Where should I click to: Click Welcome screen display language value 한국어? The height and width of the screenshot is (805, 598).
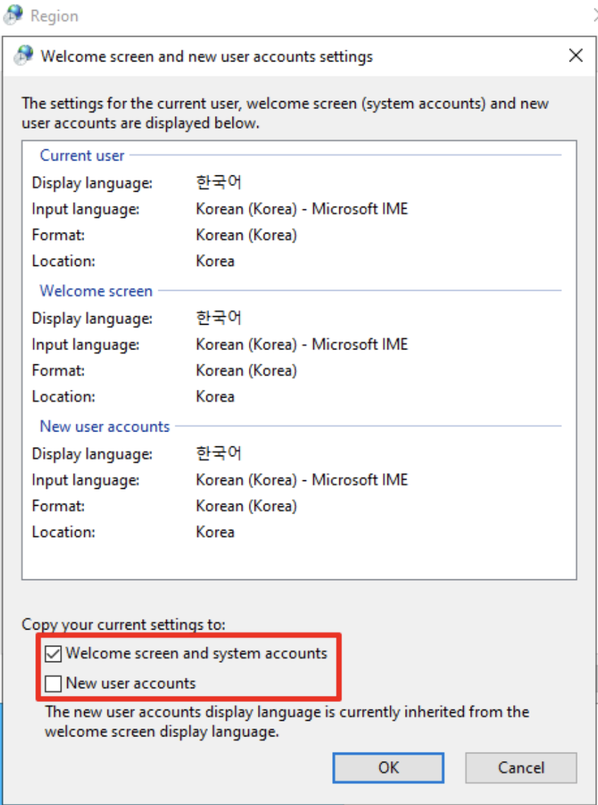click(x=218, y=318)
